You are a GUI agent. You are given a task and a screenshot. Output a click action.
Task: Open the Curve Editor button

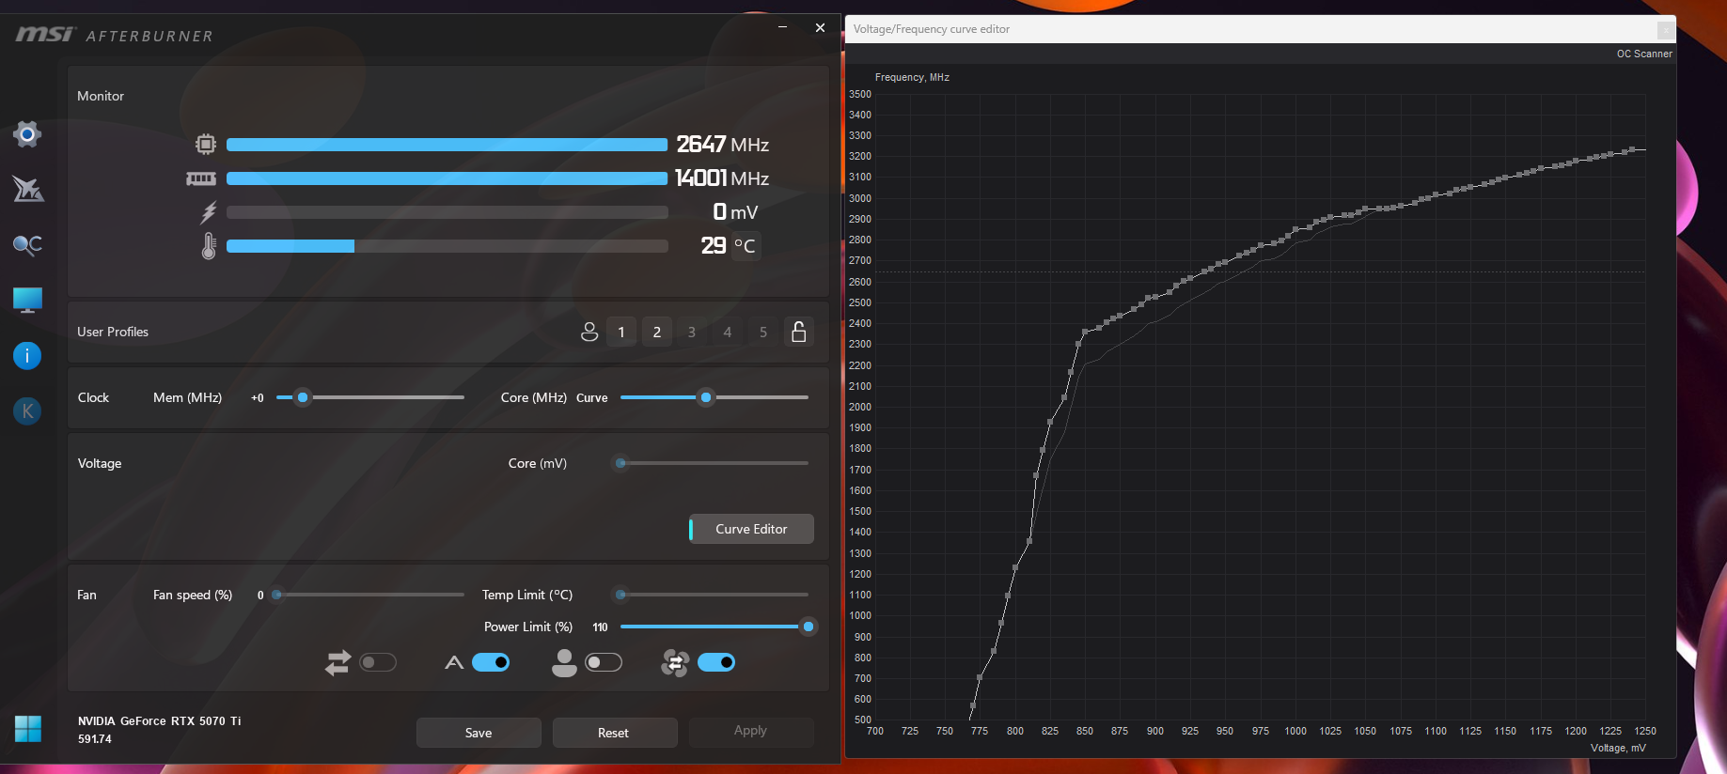[x=751, y=529]
